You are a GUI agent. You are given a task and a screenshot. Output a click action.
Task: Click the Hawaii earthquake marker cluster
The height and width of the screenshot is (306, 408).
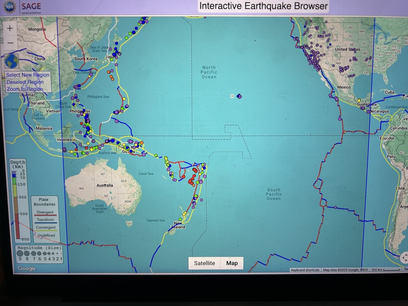[x=239, y=96]
